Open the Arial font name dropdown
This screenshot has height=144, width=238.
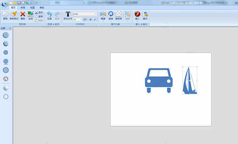[x=85, y=14]
